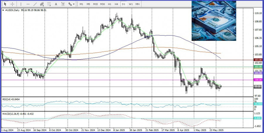The image size is (264, 133).
Task: Switch chart to M15 timeframe
Action: pyautogui.click(x=95, y=4)
